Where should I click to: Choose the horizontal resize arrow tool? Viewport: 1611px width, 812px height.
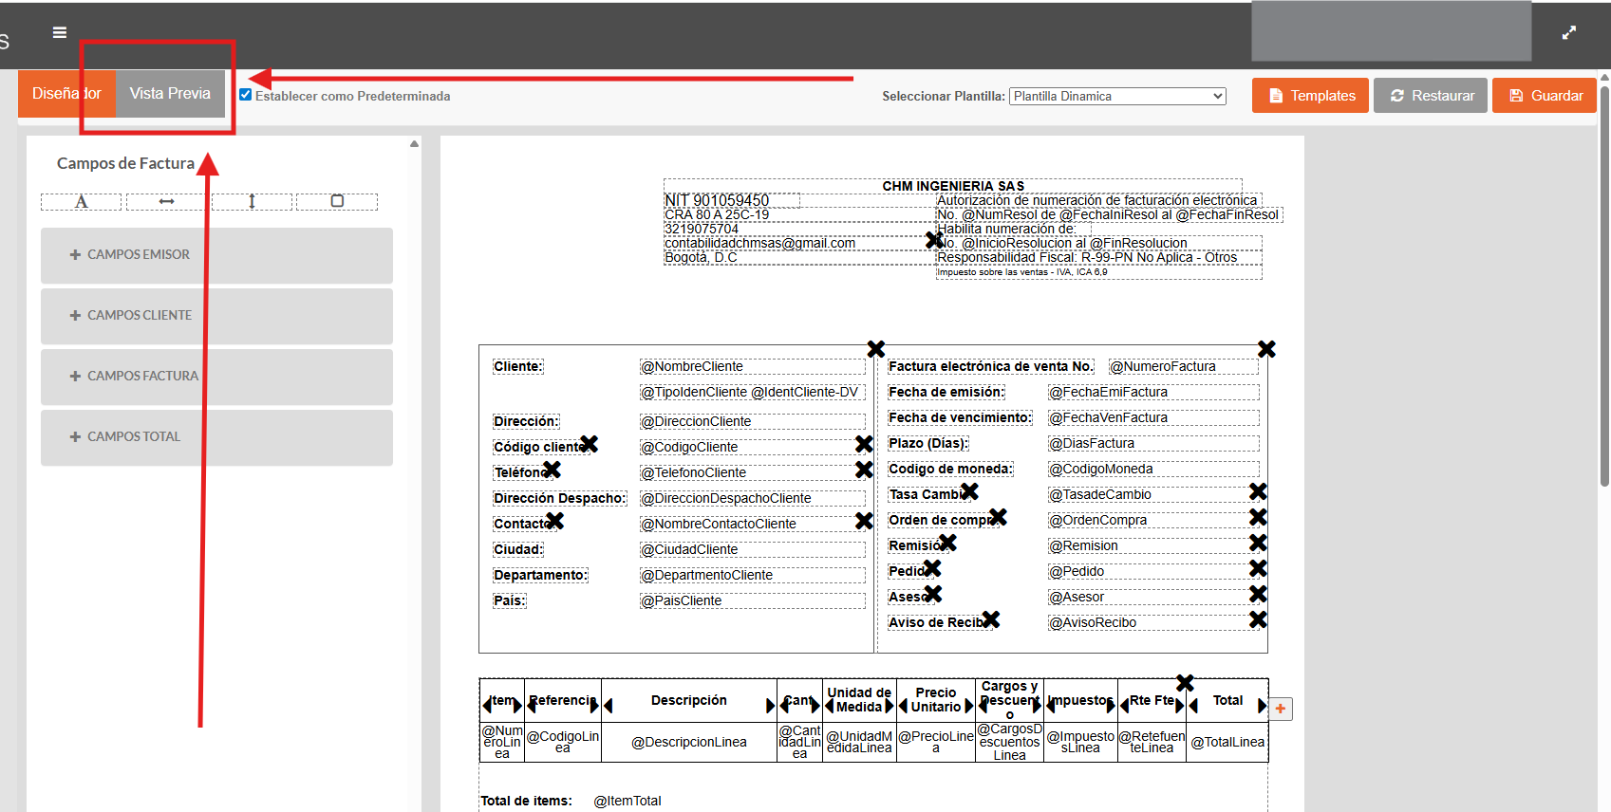pos(166,201)
